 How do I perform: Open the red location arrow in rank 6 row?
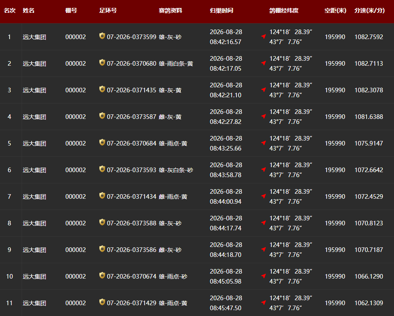[x=263, y=170]
